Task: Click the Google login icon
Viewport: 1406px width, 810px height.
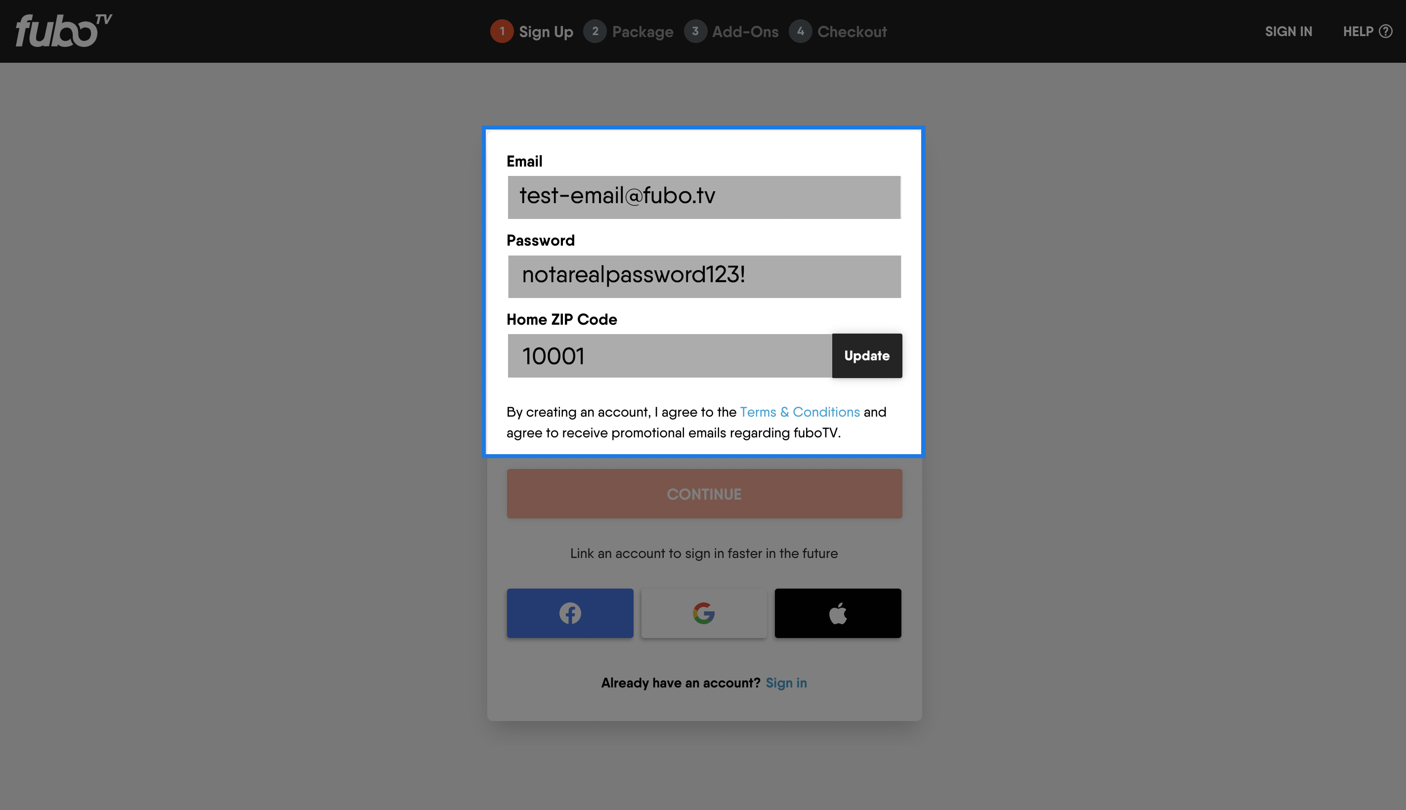Action: (704, 613)
